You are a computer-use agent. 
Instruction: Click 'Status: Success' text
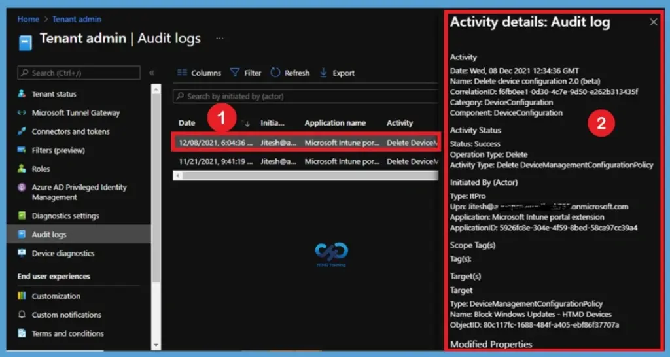coord(475,144)
